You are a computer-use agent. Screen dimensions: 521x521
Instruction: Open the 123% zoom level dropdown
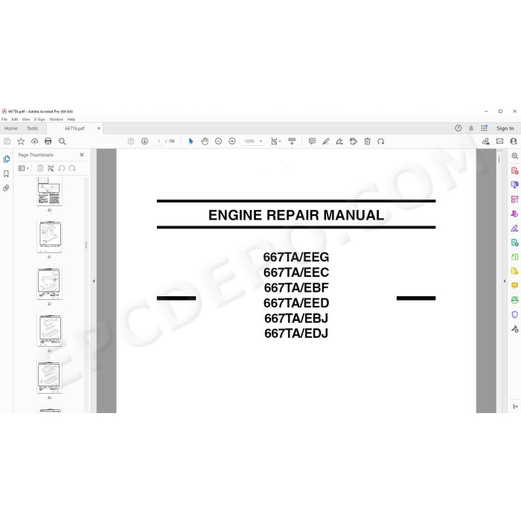(x=253, y=141)
